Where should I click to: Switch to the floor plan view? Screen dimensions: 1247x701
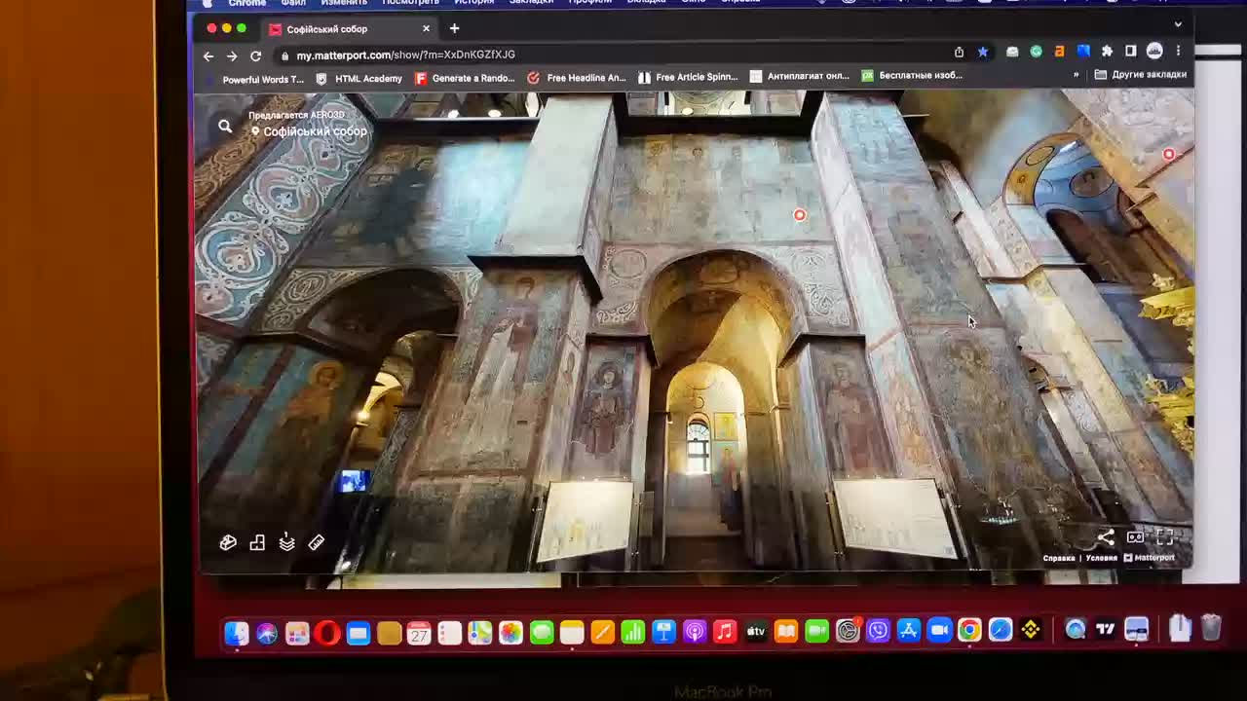257,542
